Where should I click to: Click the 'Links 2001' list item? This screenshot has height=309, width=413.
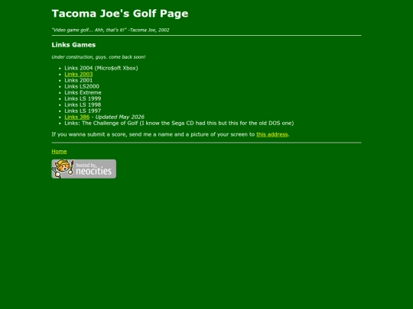click(x=79, y=80)
